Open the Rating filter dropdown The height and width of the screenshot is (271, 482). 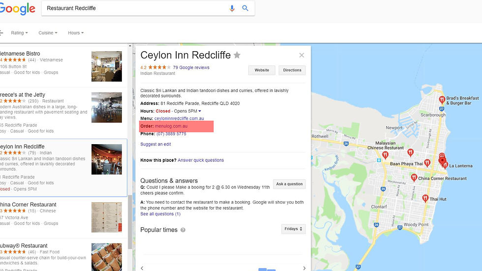19,33
